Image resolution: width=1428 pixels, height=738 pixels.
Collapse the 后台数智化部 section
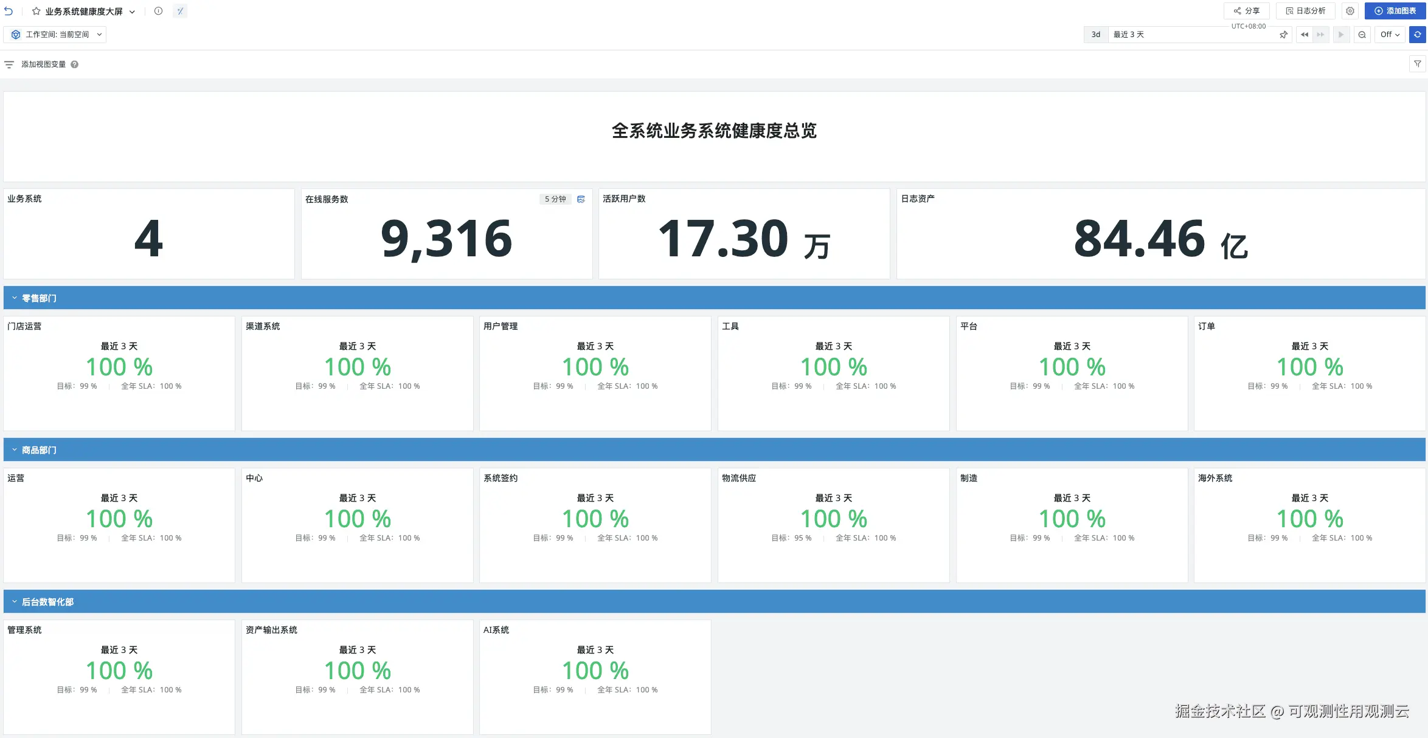click(x=15, y=602)
